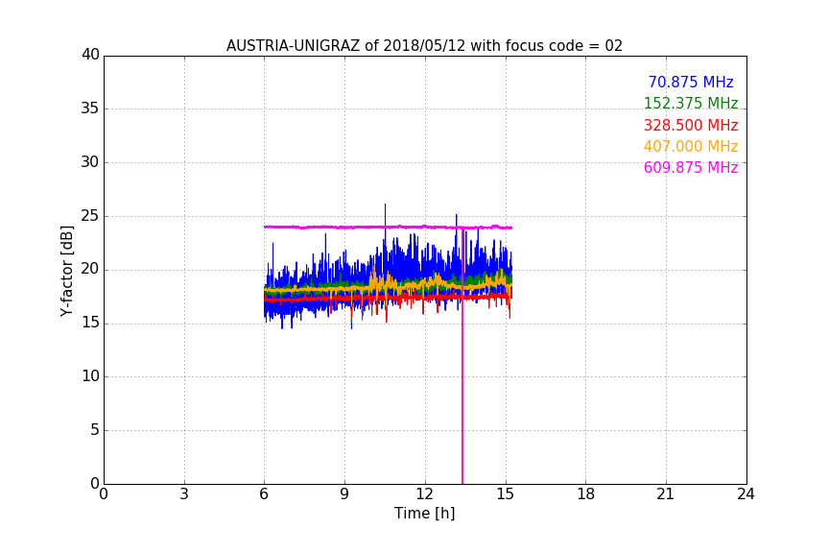Click the y-axis tick value 40
Image resolution: width=829 pixels, height=553 pixels.
coord(90,55)
